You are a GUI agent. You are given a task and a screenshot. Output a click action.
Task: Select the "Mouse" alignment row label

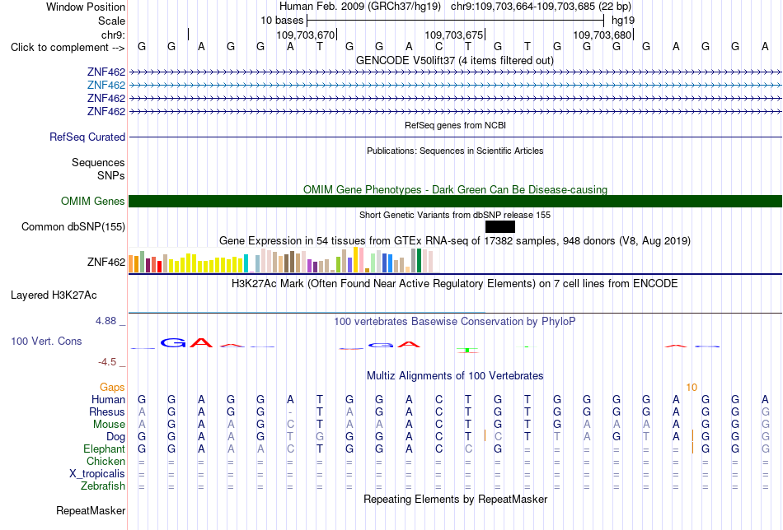pyautogui.click(x=109, y=425)
